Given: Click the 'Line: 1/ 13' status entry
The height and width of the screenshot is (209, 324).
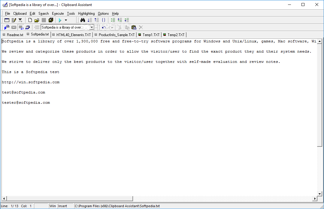Looking at the screenshot, I should point(10,206).
